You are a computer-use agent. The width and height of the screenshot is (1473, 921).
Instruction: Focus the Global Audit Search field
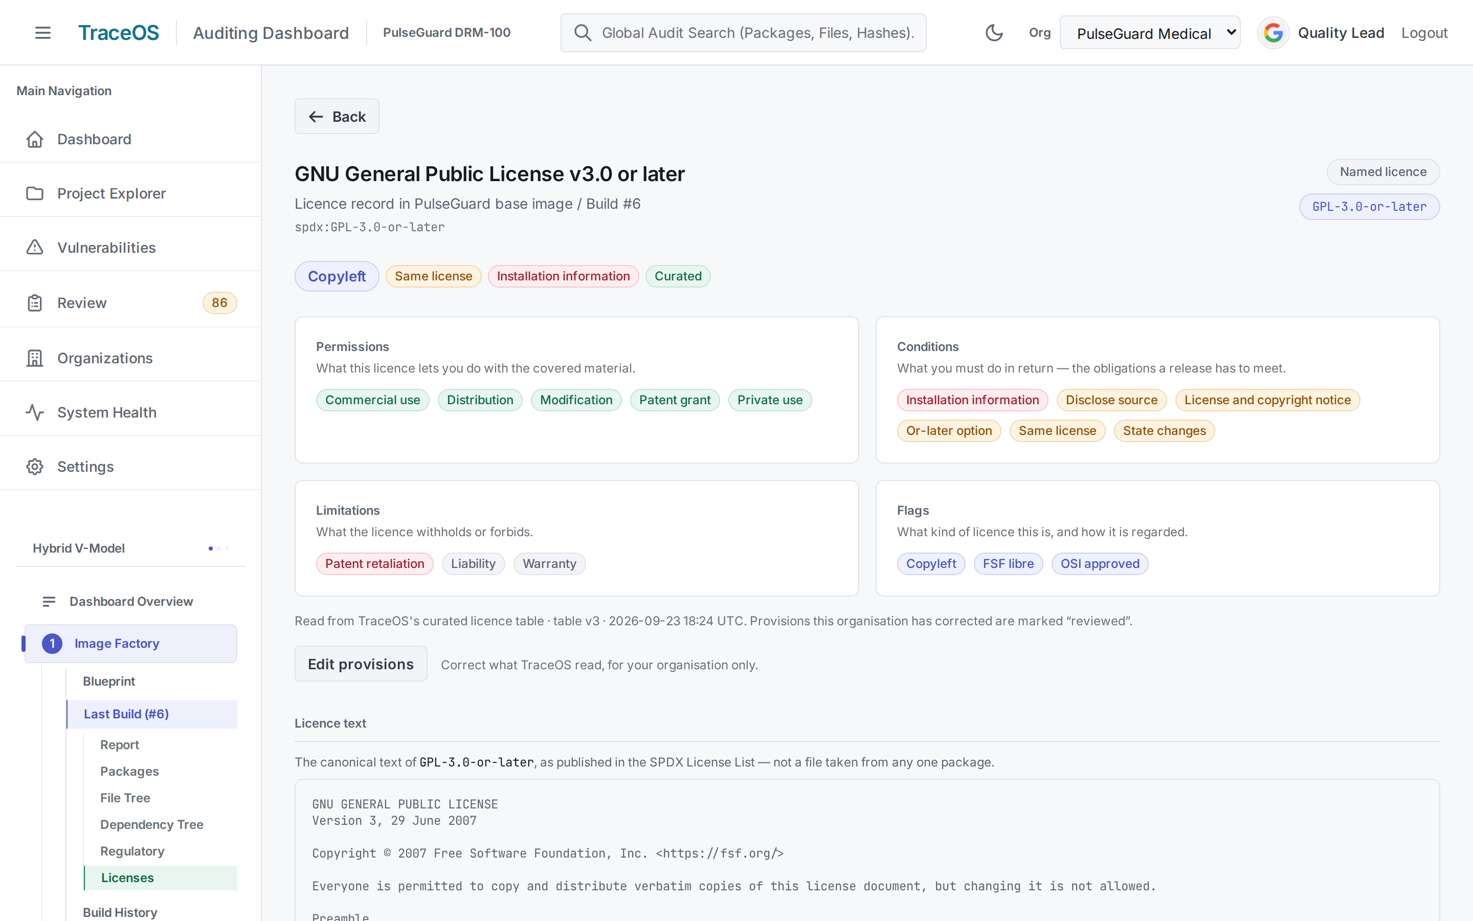(743, 33)
